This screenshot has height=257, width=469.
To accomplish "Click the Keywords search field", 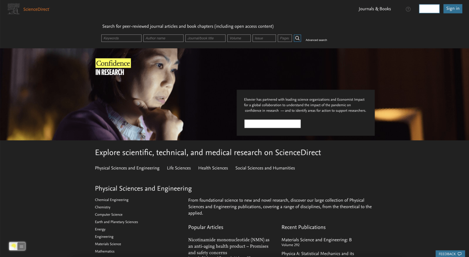I will click(x=121, y=38).
